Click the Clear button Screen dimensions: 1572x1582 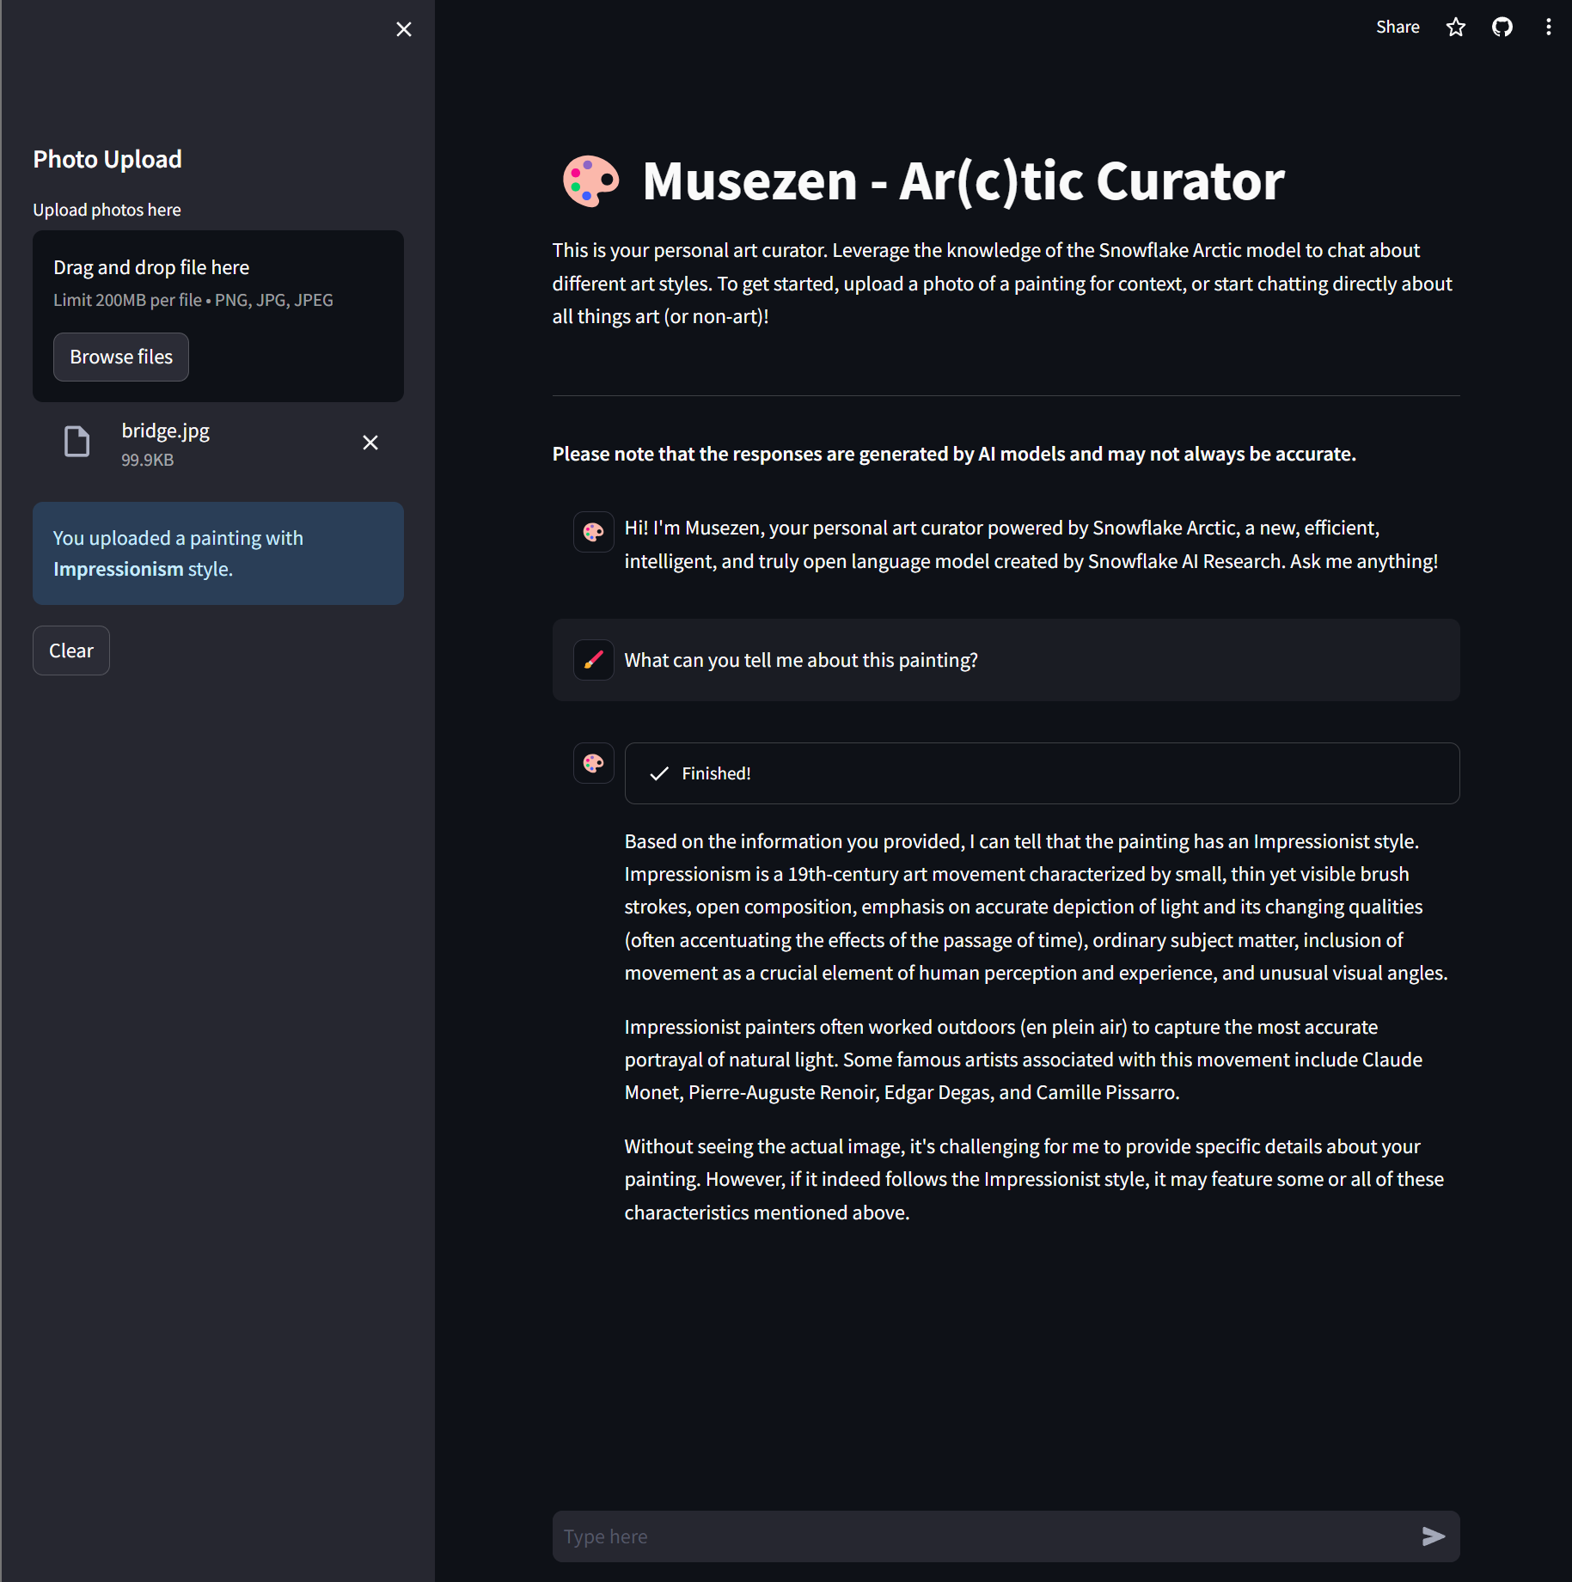pyautogui.click(x=71, y=651)
